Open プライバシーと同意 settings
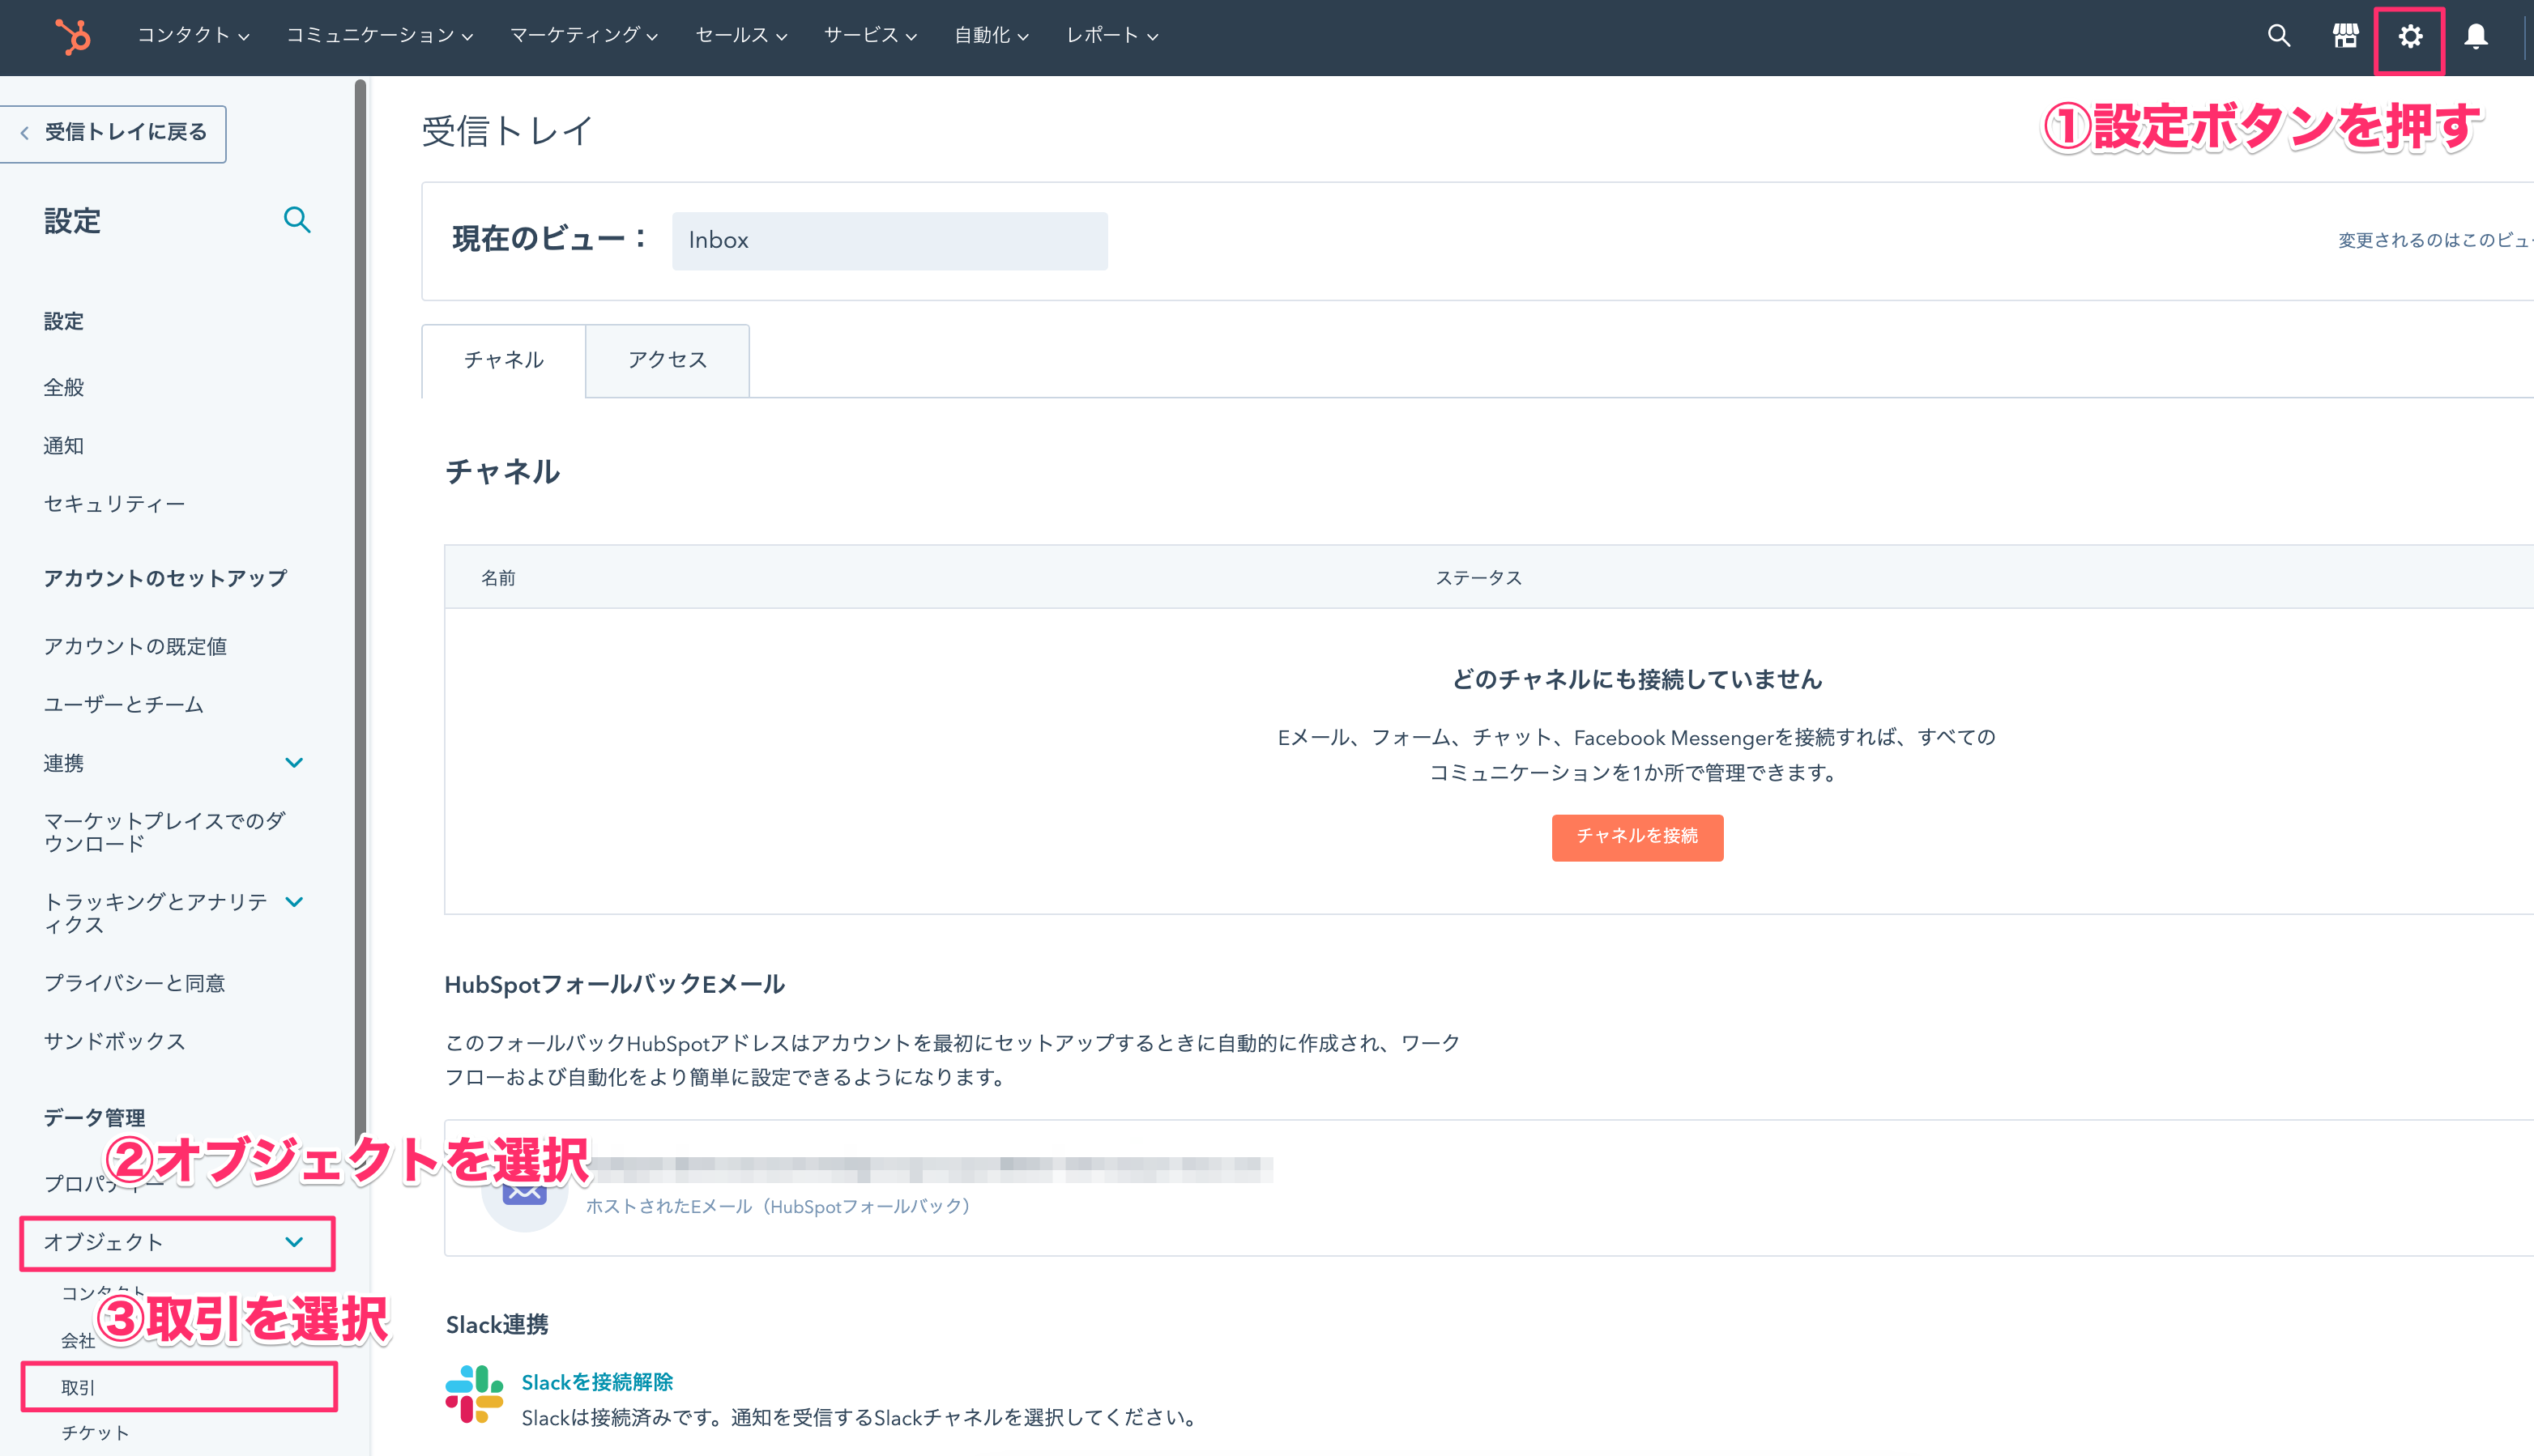Screen dimensions: 2534x1456 point(134,983)
